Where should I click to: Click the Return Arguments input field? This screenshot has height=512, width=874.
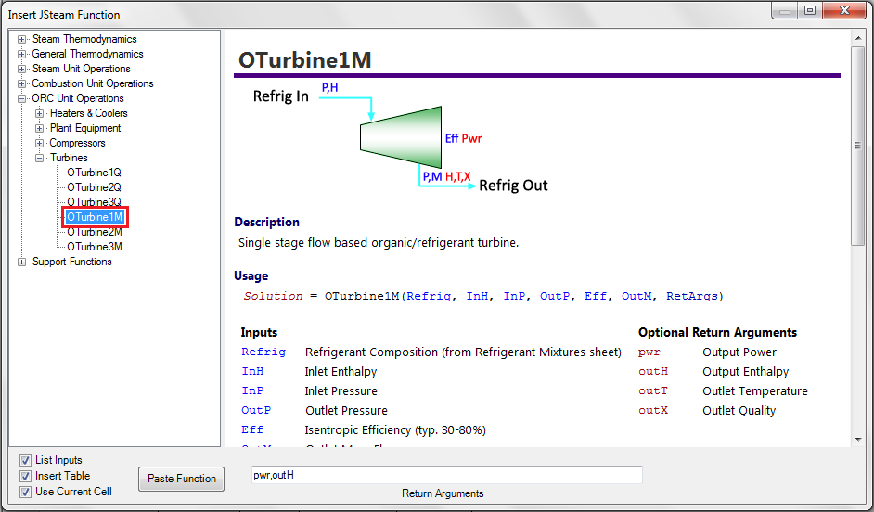click(446, 475)
